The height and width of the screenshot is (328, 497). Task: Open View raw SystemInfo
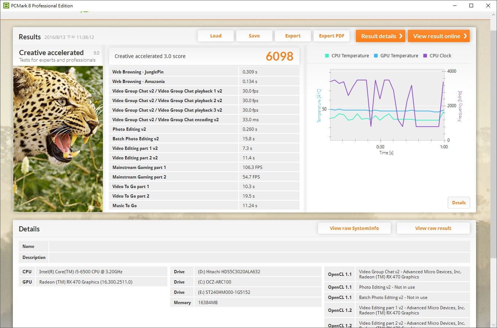click(x=354, y=228)
